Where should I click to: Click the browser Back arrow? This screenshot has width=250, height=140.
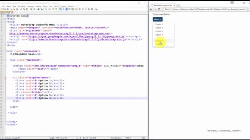[x=151, y=9]
